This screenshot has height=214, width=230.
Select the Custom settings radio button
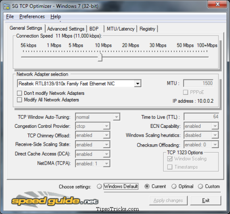click(200, 187)
